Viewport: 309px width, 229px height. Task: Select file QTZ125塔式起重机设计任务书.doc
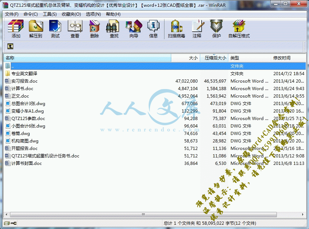point(155,156)
